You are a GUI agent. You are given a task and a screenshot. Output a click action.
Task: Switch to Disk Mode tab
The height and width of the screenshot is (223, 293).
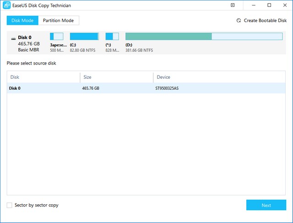click(22, 20)
